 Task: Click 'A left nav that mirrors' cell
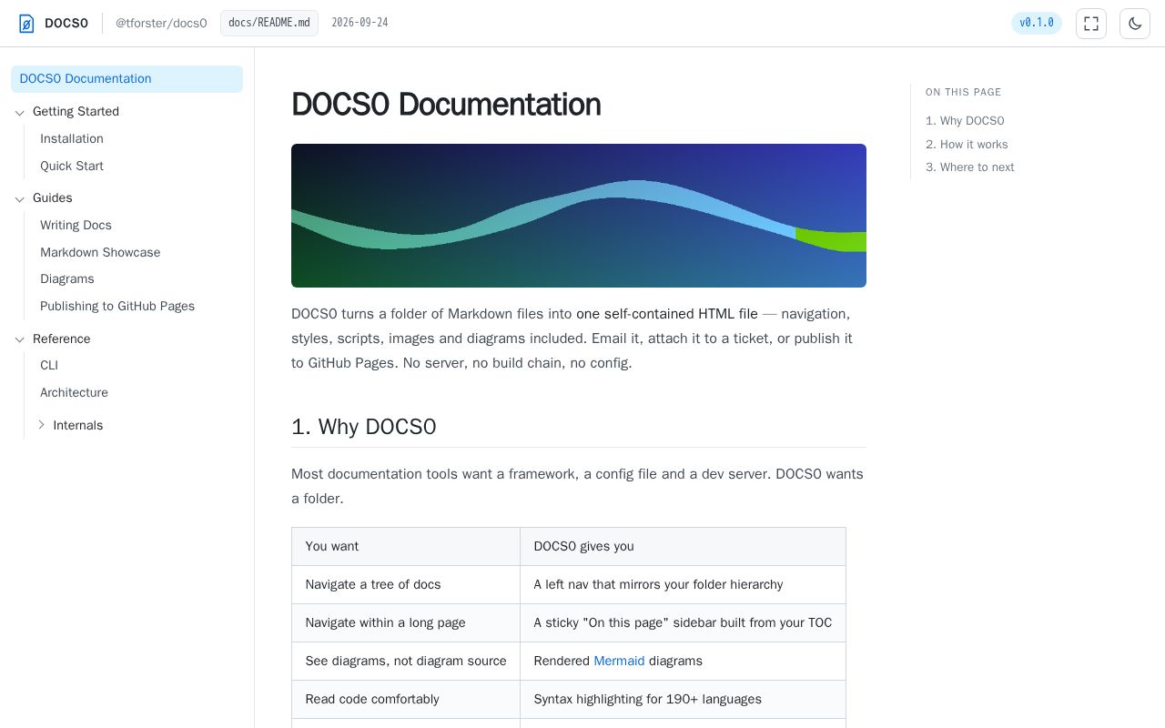click(683, 584)
